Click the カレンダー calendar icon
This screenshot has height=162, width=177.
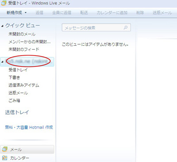click(x=5, y=158)
